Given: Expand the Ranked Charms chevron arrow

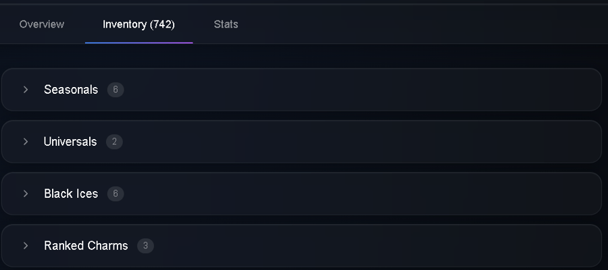Looking at the screenshot, I should pyautogui.click(x=26, y=246).
